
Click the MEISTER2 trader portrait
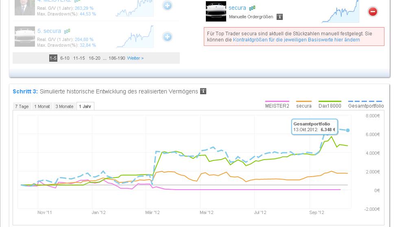[x=24, y=7]
